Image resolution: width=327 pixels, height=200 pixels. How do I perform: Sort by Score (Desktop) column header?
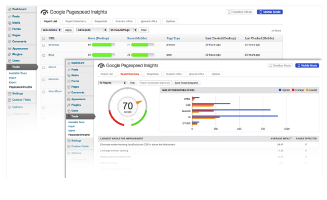point(98,38)
